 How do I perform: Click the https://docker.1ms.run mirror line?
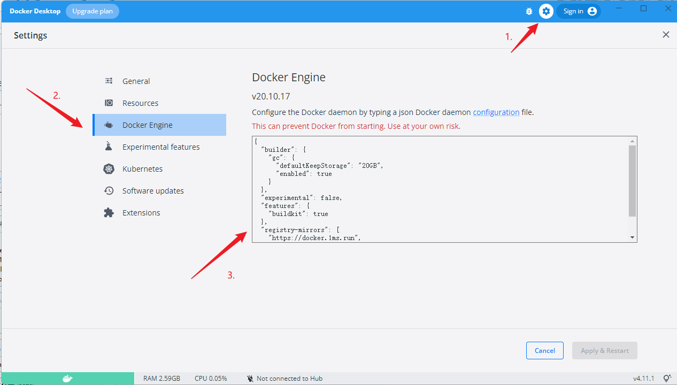point(314,238)
